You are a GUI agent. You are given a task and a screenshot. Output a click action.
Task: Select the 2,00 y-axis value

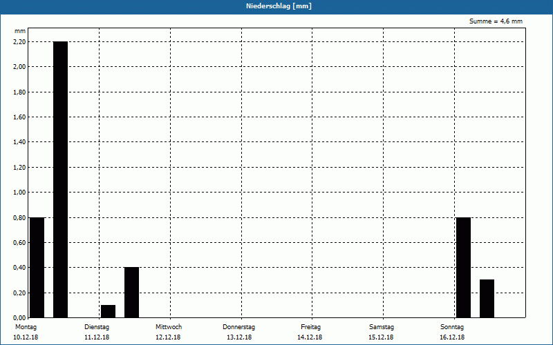coord(19,67)
